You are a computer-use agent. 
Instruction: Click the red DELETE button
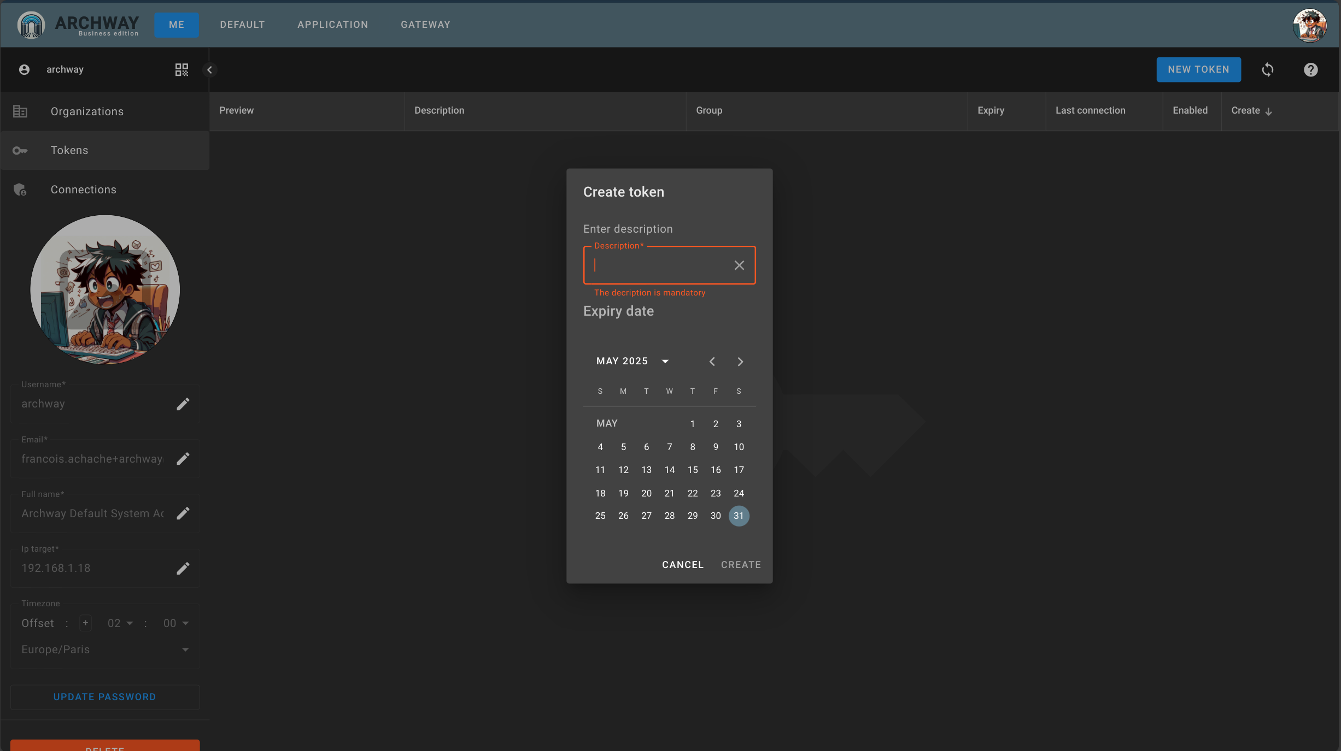105,746
